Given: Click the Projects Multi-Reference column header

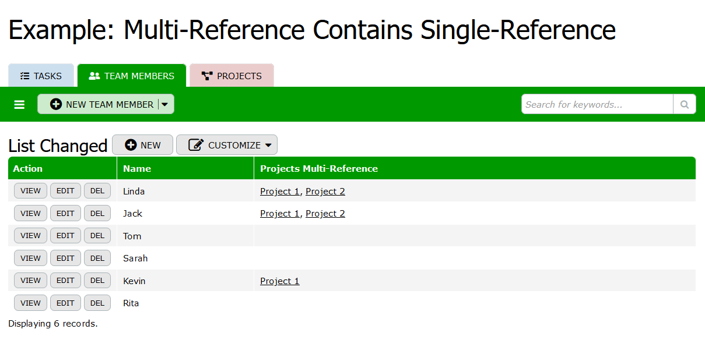Looking at the screenshot, I should [x=319, y=169].
